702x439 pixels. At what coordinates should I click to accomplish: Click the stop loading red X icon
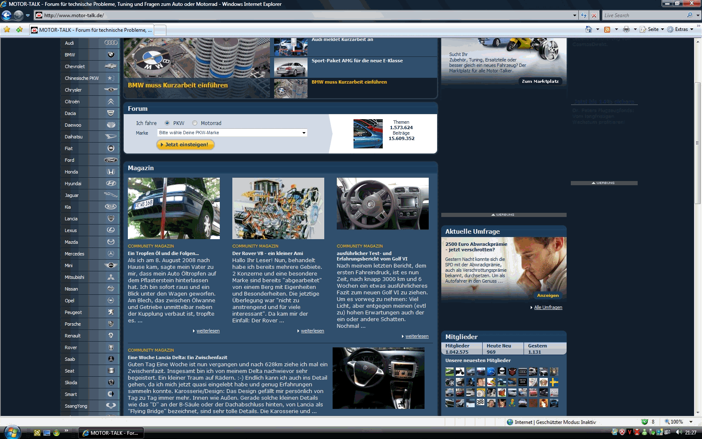point(594,15)
